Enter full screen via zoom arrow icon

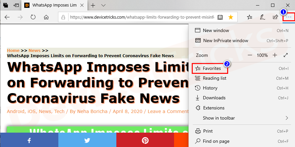(285, 55)
